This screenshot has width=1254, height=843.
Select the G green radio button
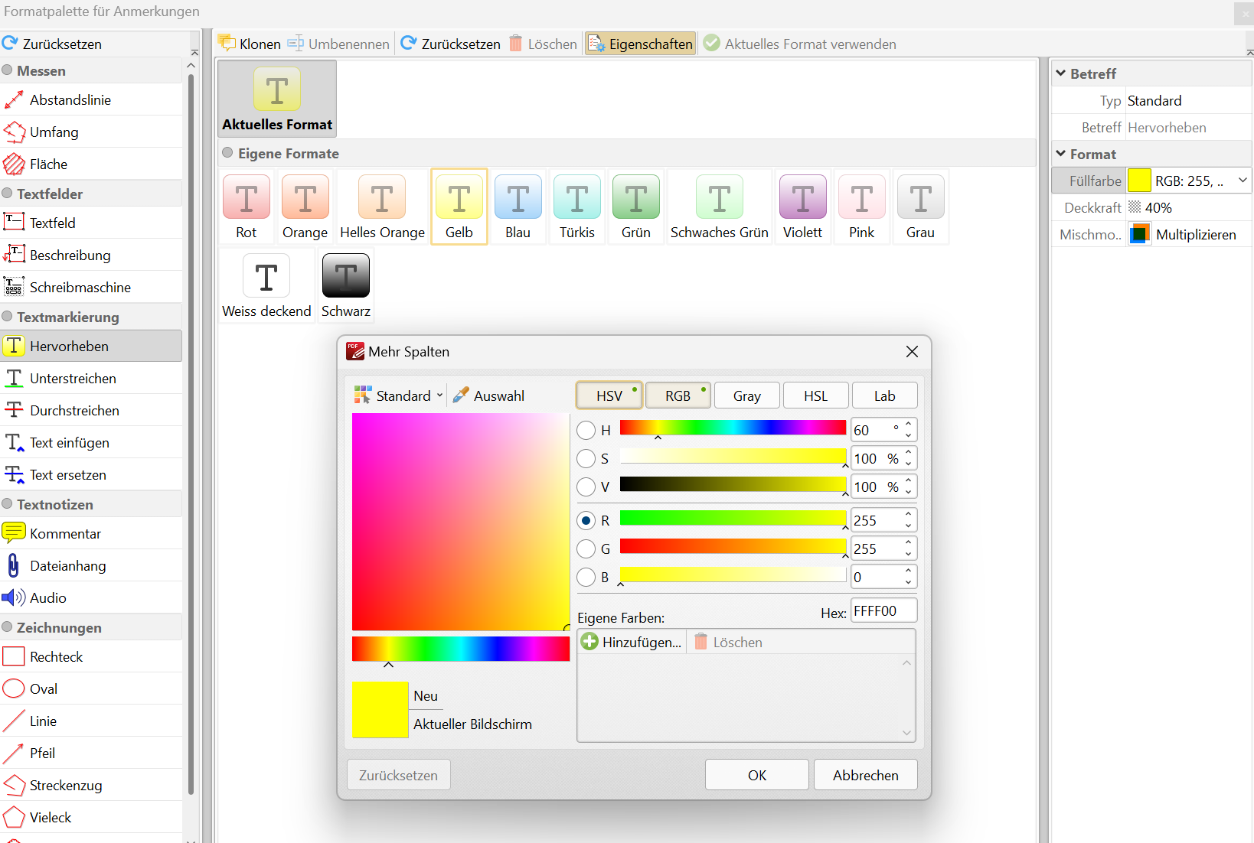pyautogui.click(x=586, y=549)
